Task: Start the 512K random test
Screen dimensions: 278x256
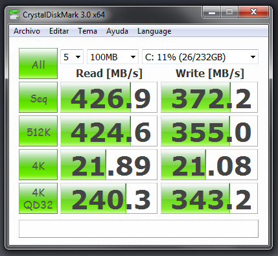Action: coord(38,131)
